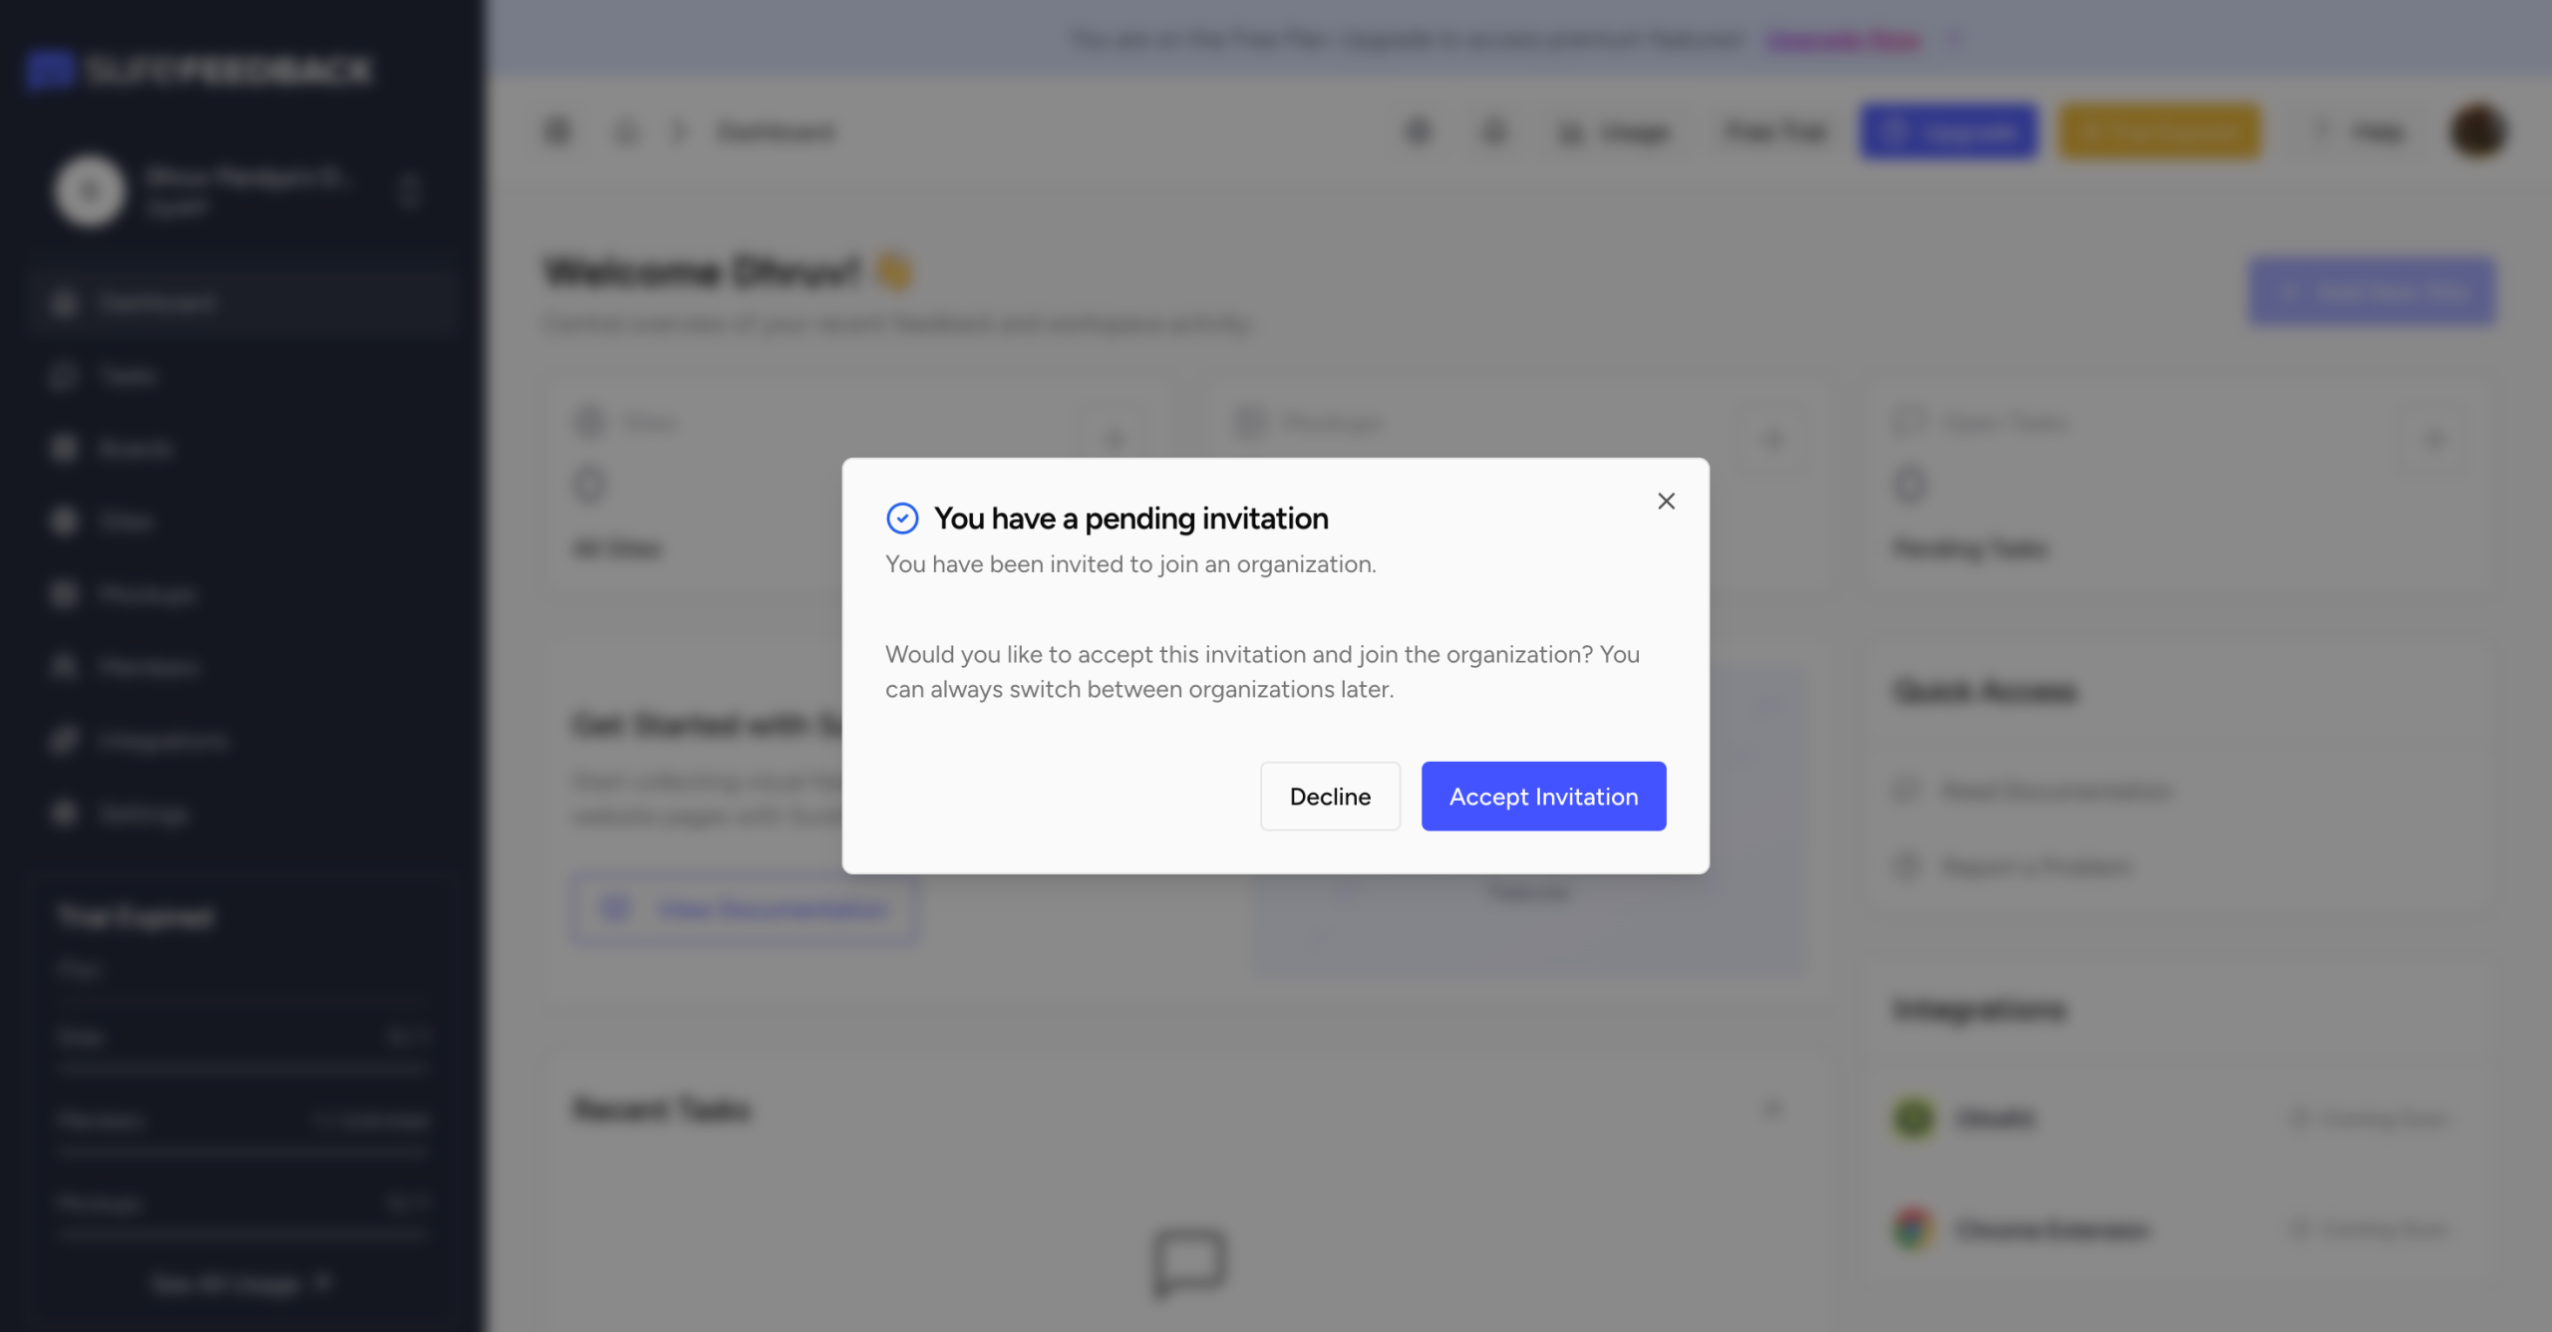
Task: Open the Dashboard sidebar item
Action: pyautogui.click(x=158, y=303)
